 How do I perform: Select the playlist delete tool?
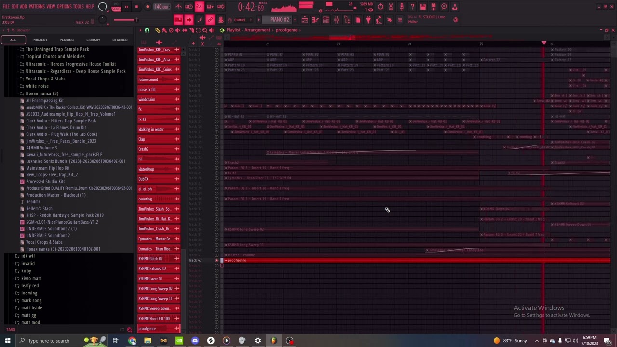[x=171, y=30]
